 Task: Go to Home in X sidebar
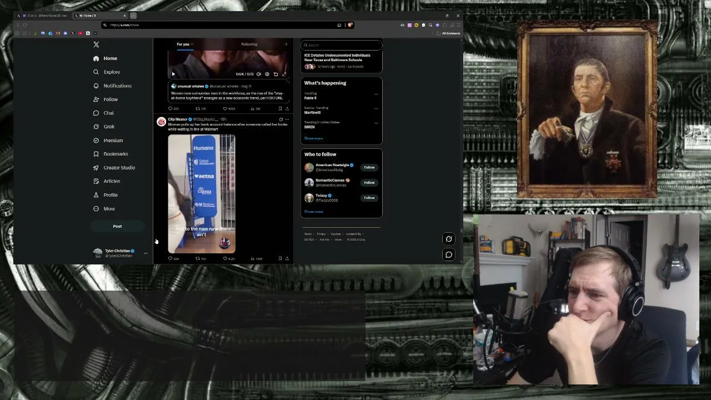pyautogui.click(x=105, y=58)
